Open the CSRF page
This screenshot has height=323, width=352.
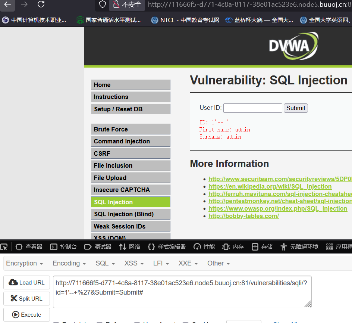(131, 153)
